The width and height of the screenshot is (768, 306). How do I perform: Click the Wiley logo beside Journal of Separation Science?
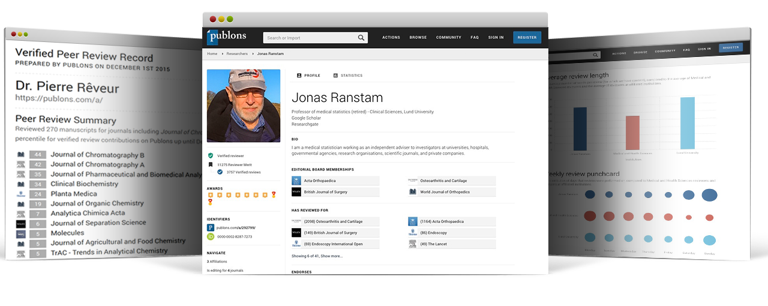tap(20, 223)
